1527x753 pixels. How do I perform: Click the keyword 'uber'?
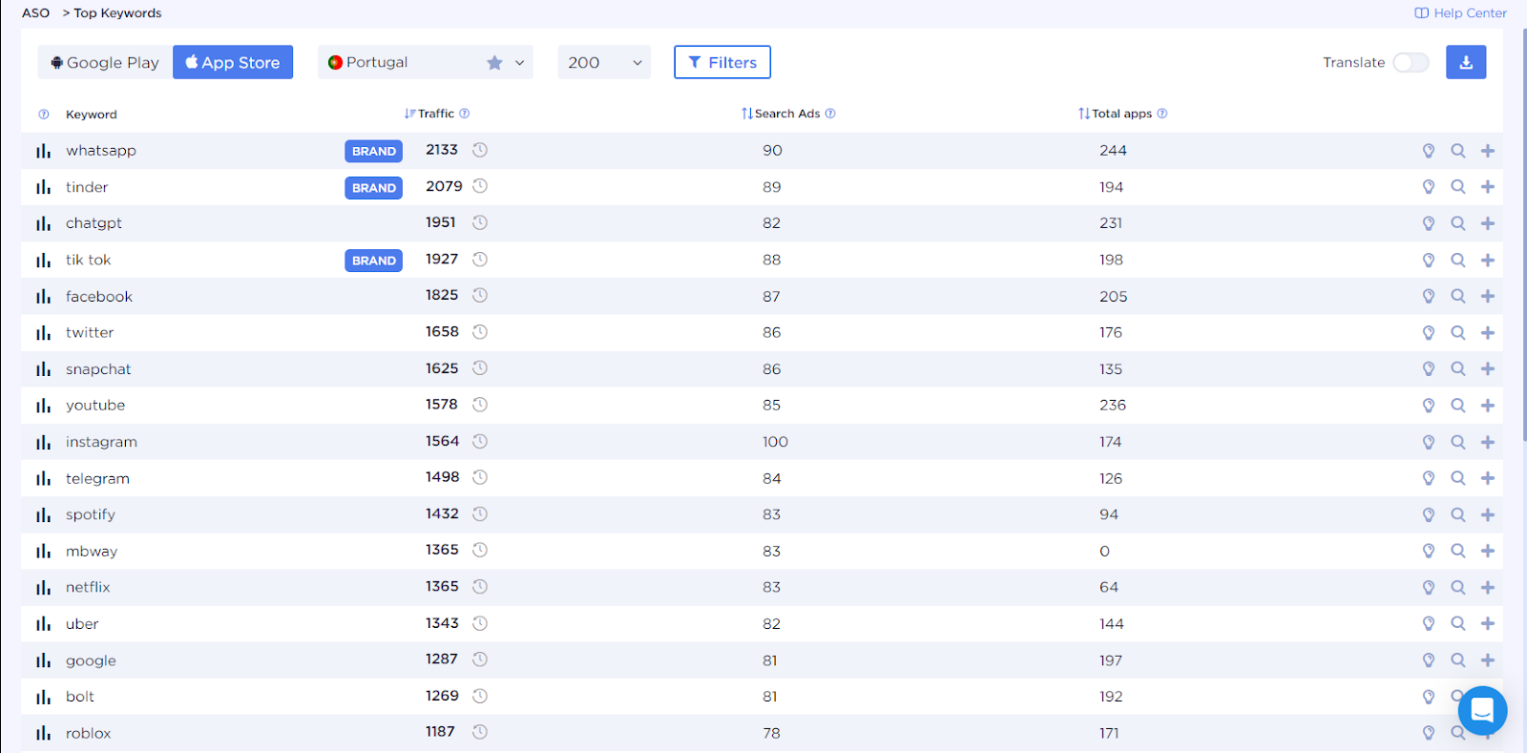82,624
